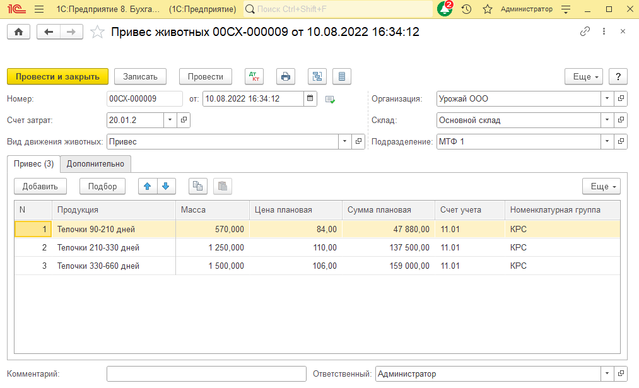Open the notifications bell icon

pos(444,9)
